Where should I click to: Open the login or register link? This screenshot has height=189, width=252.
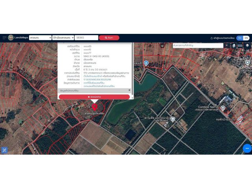(222, 38)
